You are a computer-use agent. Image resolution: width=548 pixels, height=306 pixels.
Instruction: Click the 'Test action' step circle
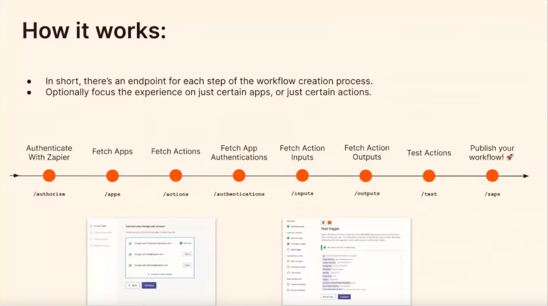(288, 273)
